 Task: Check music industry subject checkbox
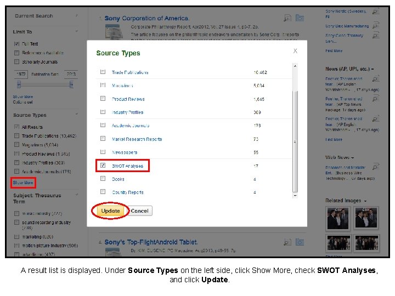coord(16,213)
